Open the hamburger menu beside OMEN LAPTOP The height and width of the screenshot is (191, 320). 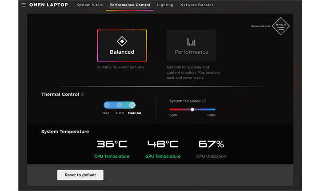coord(24,5)
